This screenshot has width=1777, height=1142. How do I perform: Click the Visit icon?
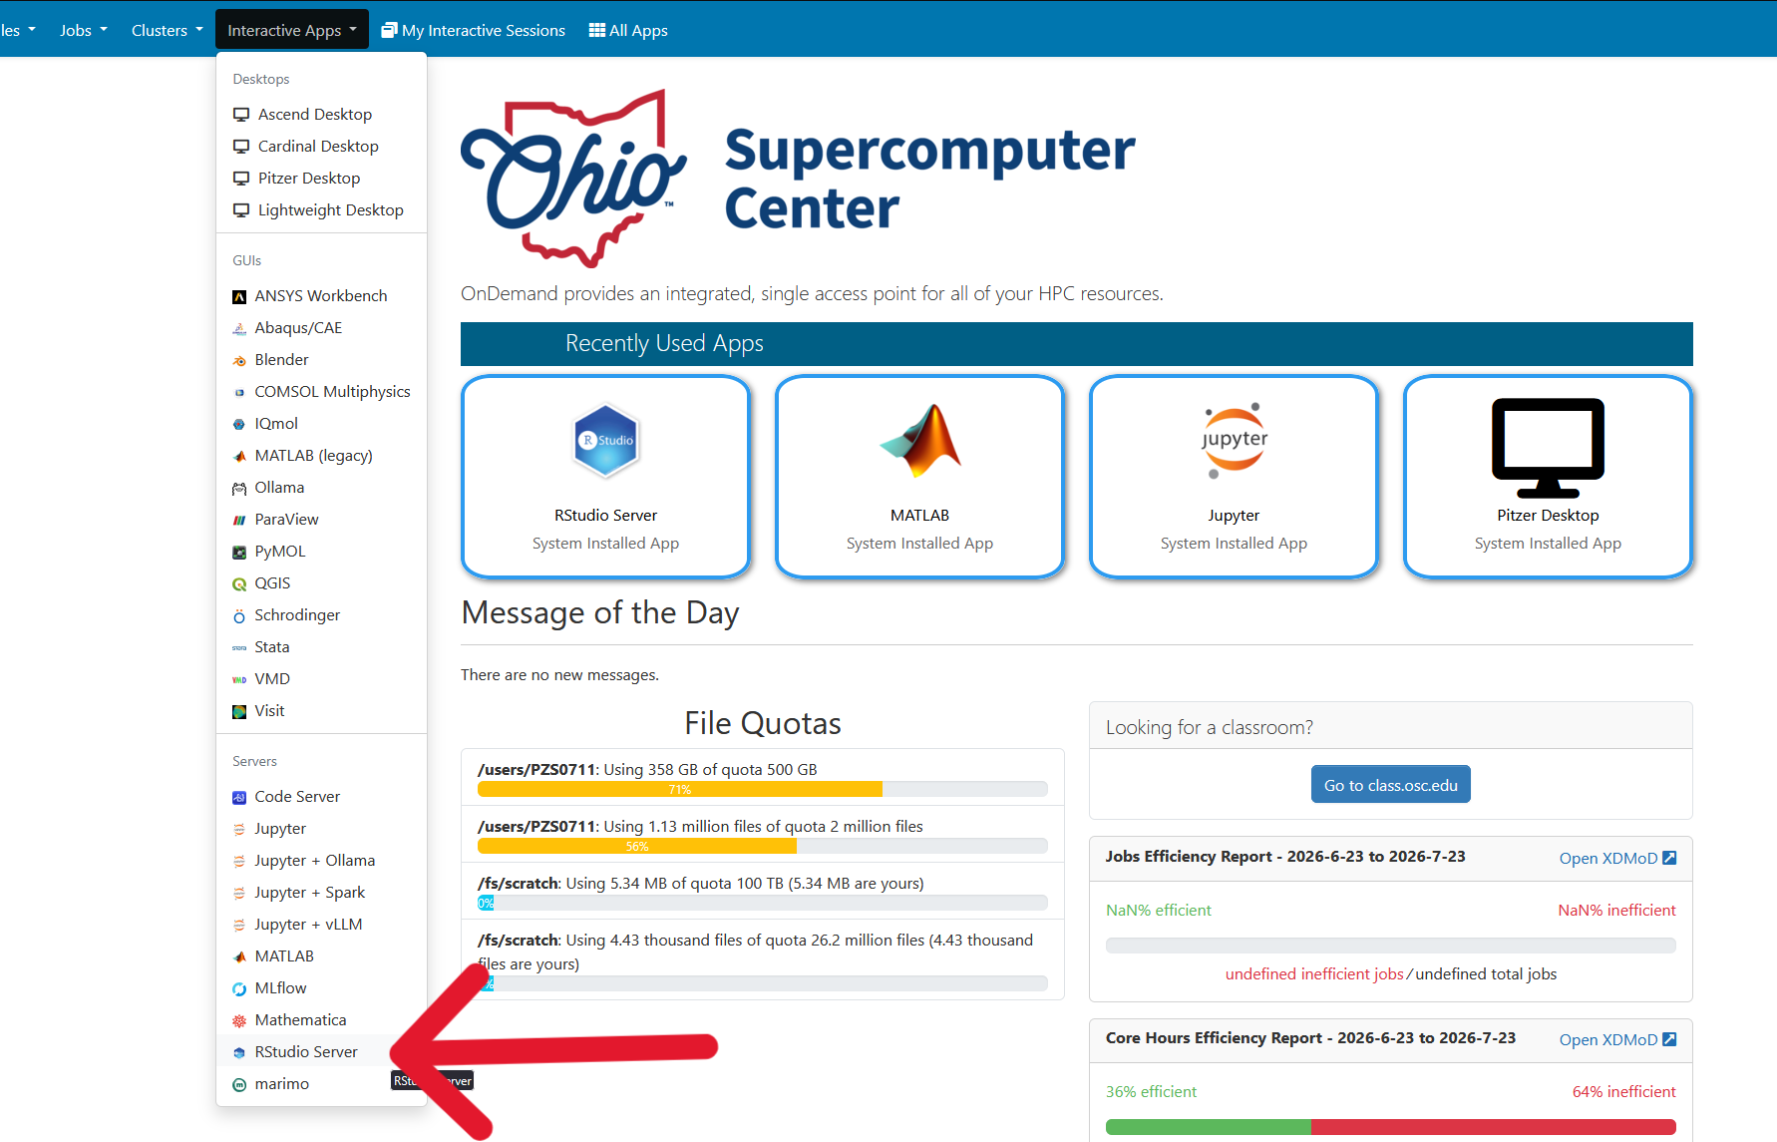click(239, 711)
